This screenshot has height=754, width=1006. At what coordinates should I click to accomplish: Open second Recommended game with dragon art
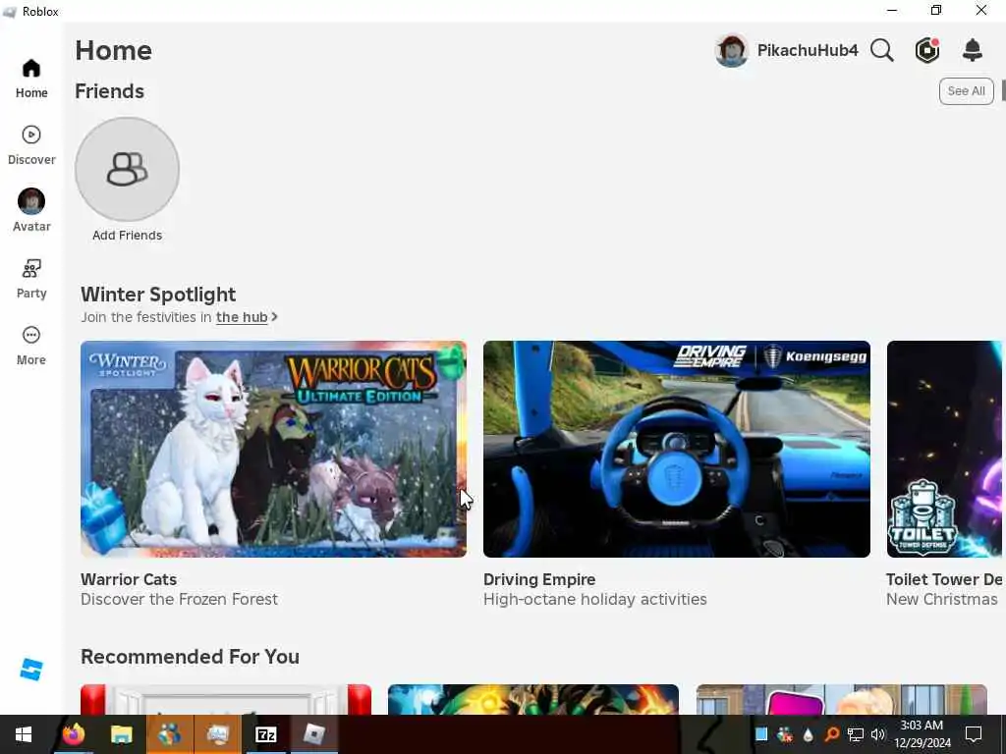(x=533, y=699)
